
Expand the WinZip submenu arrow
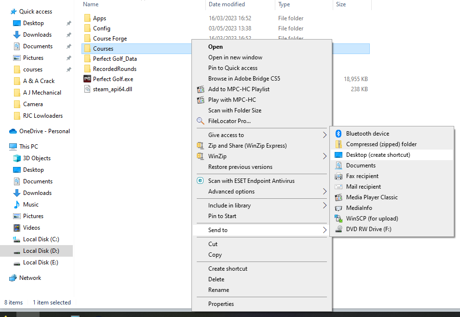(x=325, y=156)
